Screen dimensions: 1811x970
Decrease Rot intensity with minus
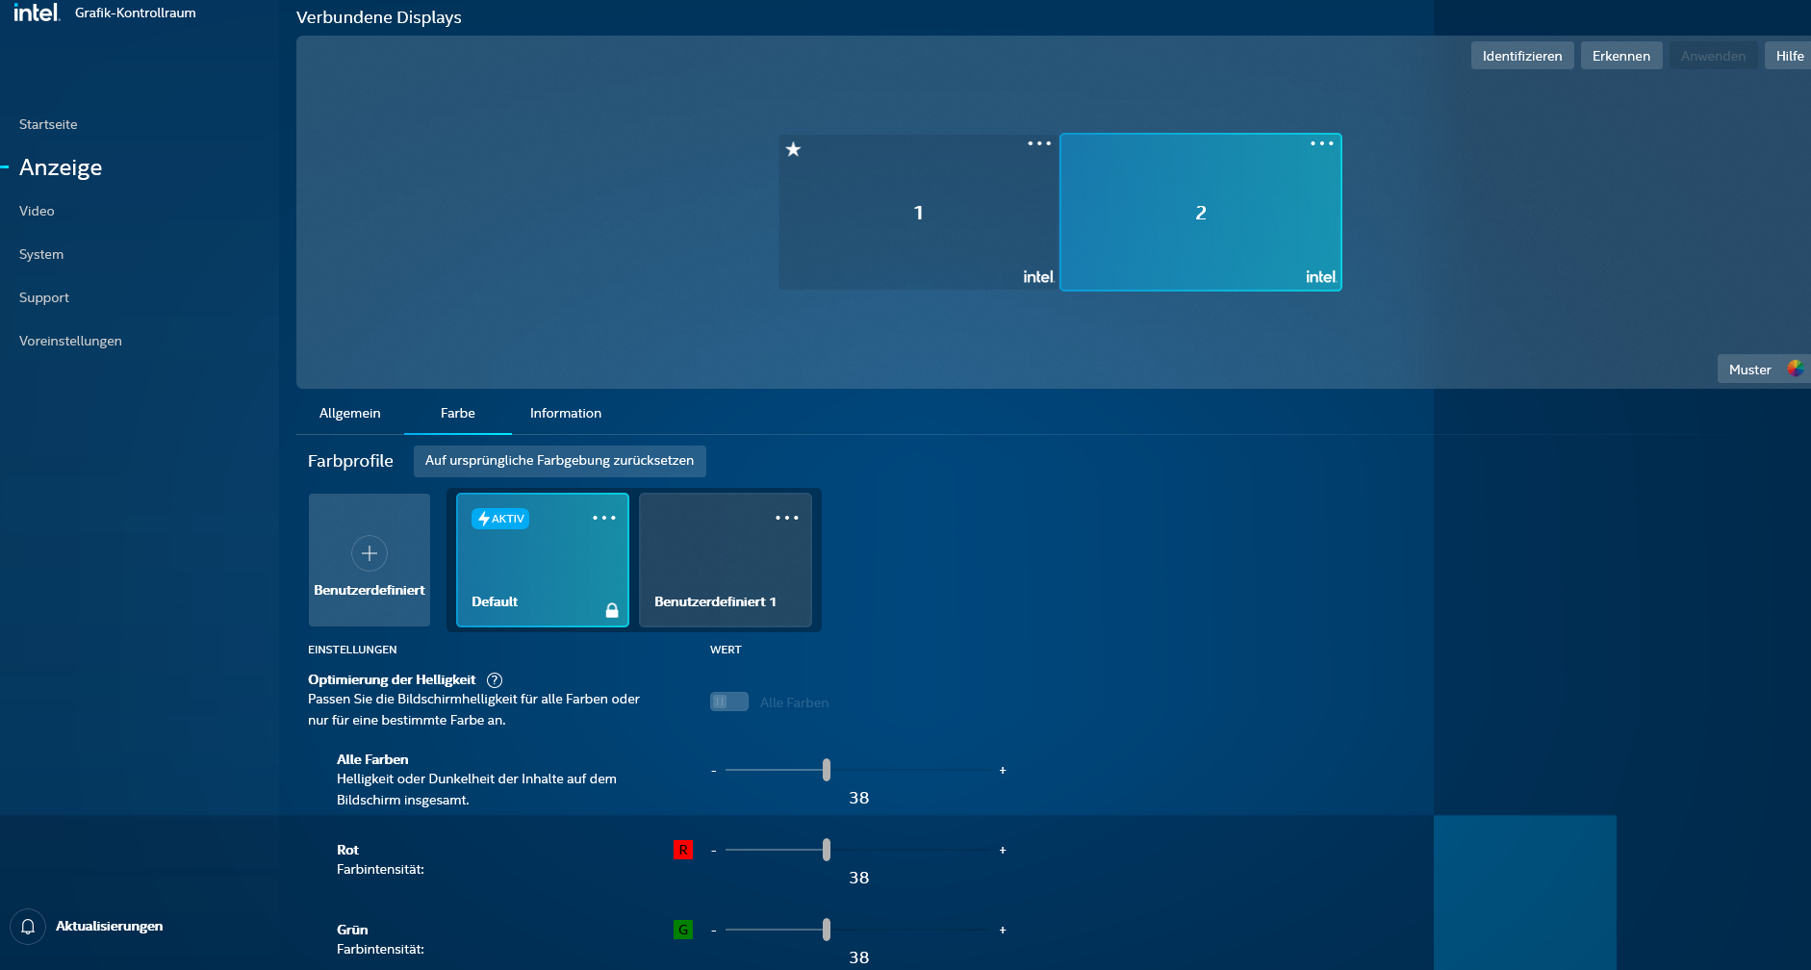point(713,851)
